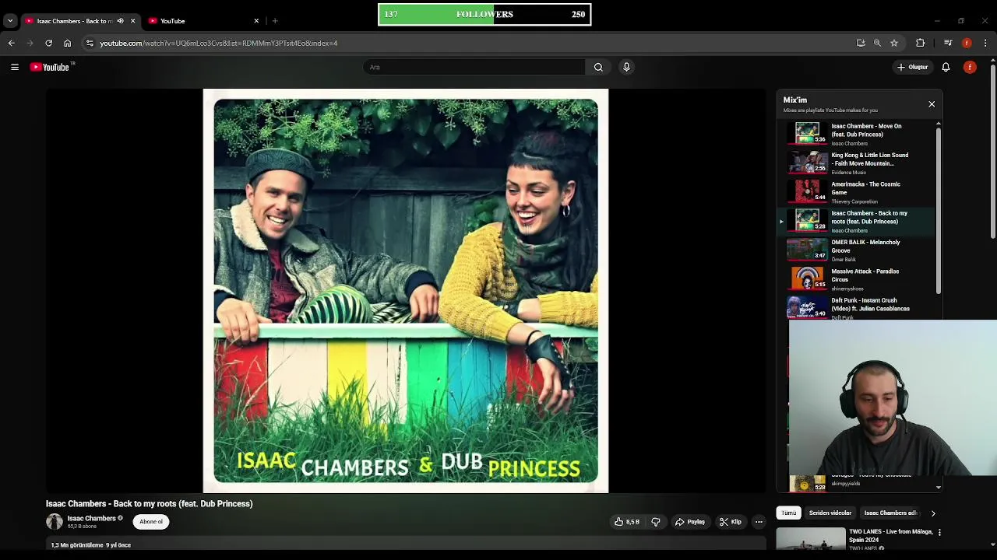Open the Chrome profile avatar

[967, 43]
